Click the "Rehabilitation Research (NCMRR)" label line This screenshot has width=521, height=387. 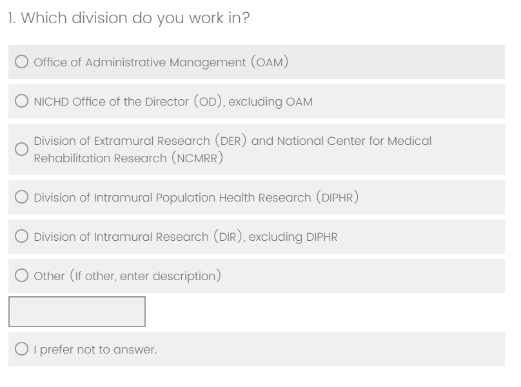(x=128, y=158)
